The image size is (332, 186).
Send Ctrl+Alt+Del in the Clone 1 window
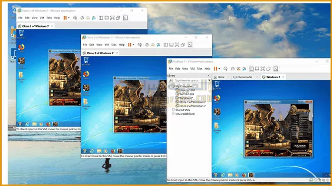point(75,18)
